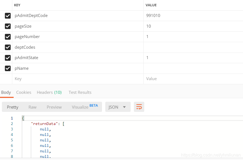Click the empty Key input field
This screenshot has height=160, width=243.
[x=78, y=79]
